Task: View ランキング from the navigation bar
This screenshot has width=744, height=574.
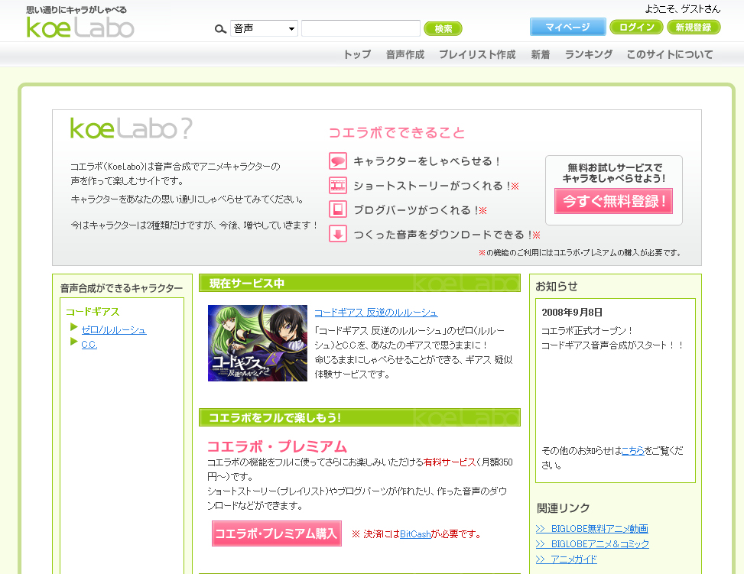Action: click(588, 54)
